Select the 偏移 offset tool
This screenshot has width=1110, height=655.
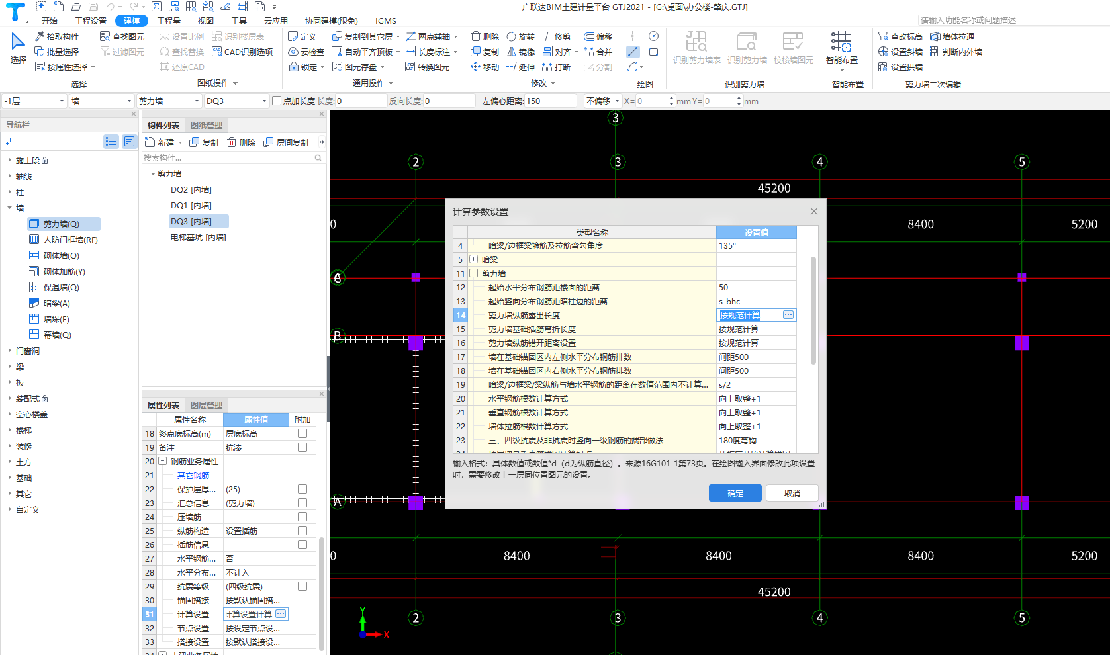point(598,36)
